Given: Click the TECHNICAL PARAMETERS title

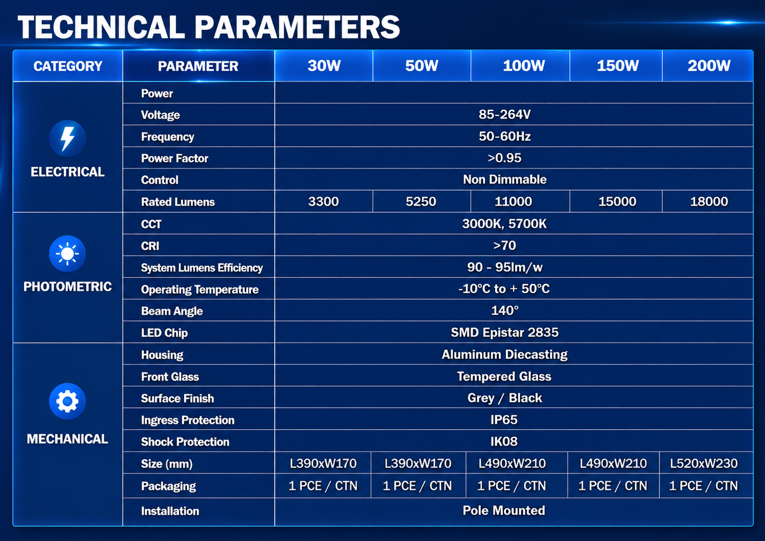Looking at the screenshot, I should pyautogui.click(x=209, y=27).
